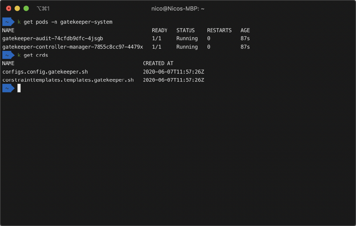Image resolution: width=356 pixels, height=226 pixels.
Task: Click the green full-screen window button
Action: tap(26, 8)
